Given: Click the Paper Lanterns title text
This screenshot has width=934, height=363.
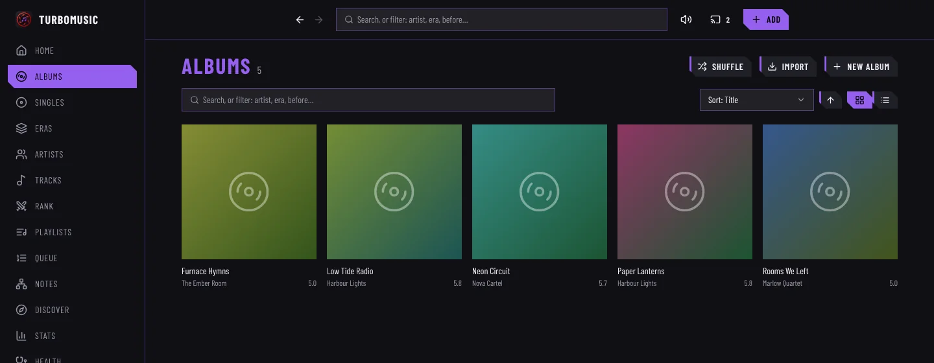Looking at the screenshot, I should [641, 271].
